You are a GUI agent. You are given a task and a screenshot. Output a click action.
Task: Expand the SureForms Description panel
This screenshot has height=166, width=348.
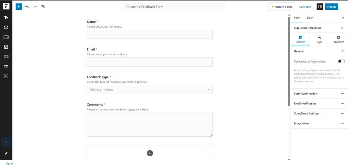pos(319,28)
